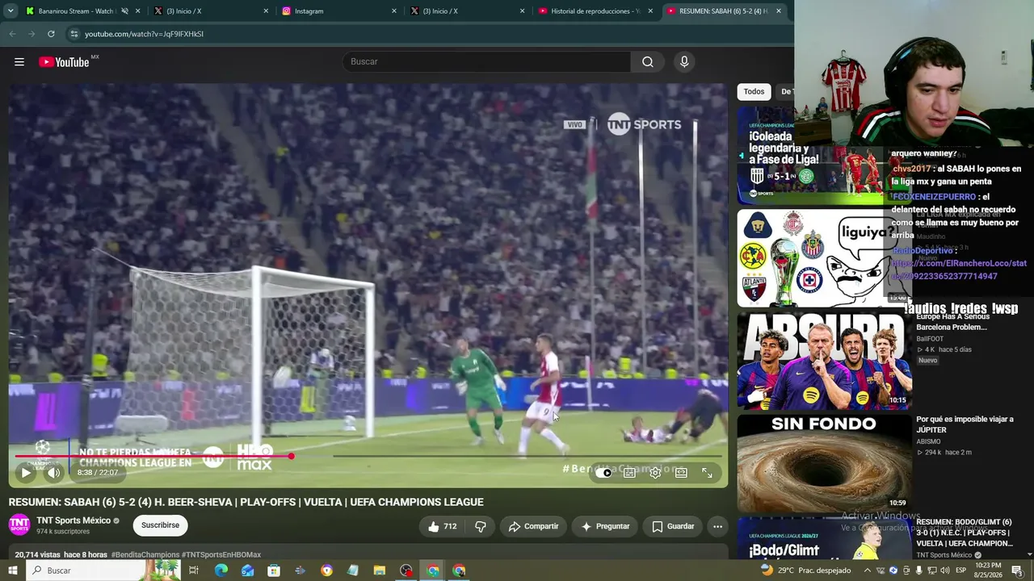Open the TNT Sports México channel name
The height and width of the screenshot is (581, 1034).
click(x=74, y=520)
